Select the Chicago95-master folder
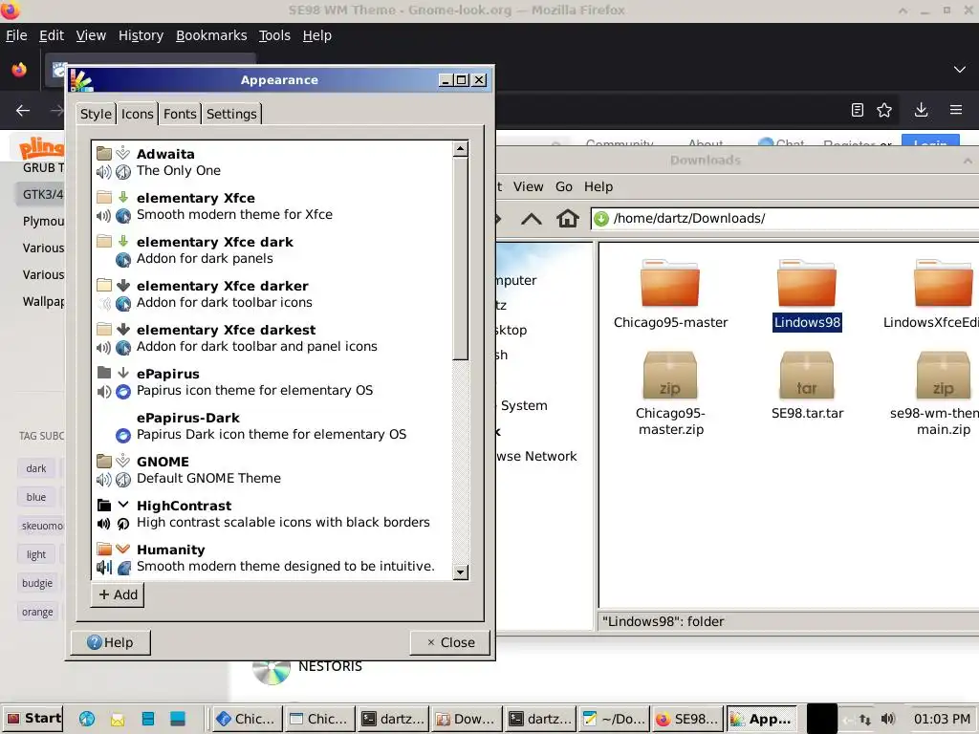 pos(670,294)
